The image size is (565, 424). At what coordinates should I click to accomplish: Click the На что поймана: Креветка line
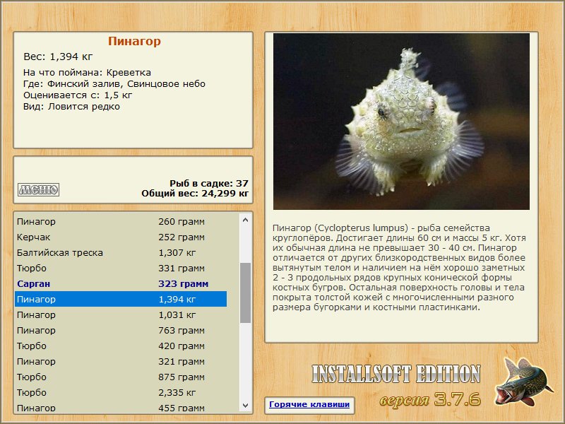(87, 73)
